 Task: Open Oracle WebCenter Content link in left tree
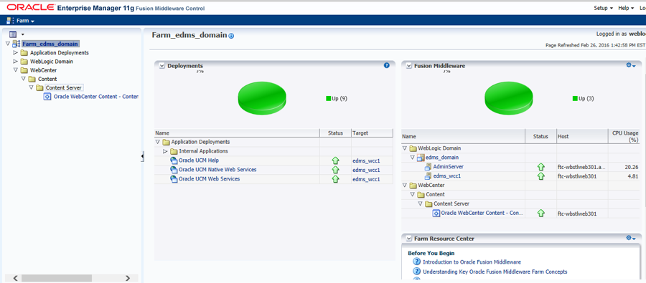[96, 96]
